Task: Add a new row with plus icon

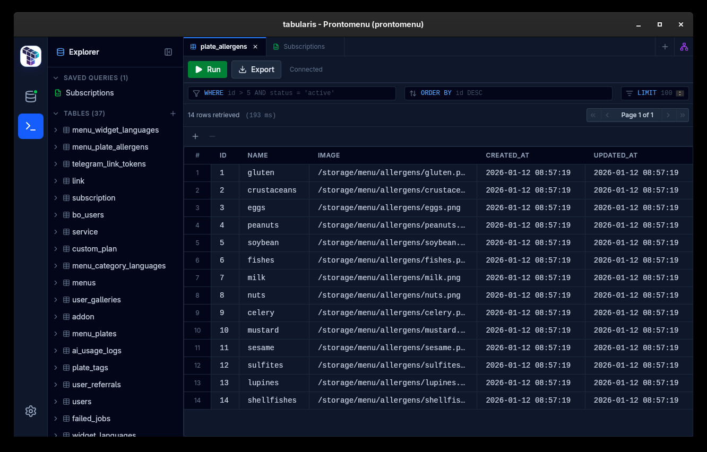Action: coord(195,136)
